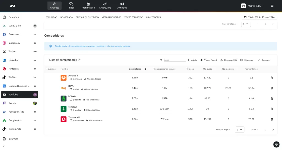Go to Planificación calendar
The image size is (282, 150).
[88, 6]
